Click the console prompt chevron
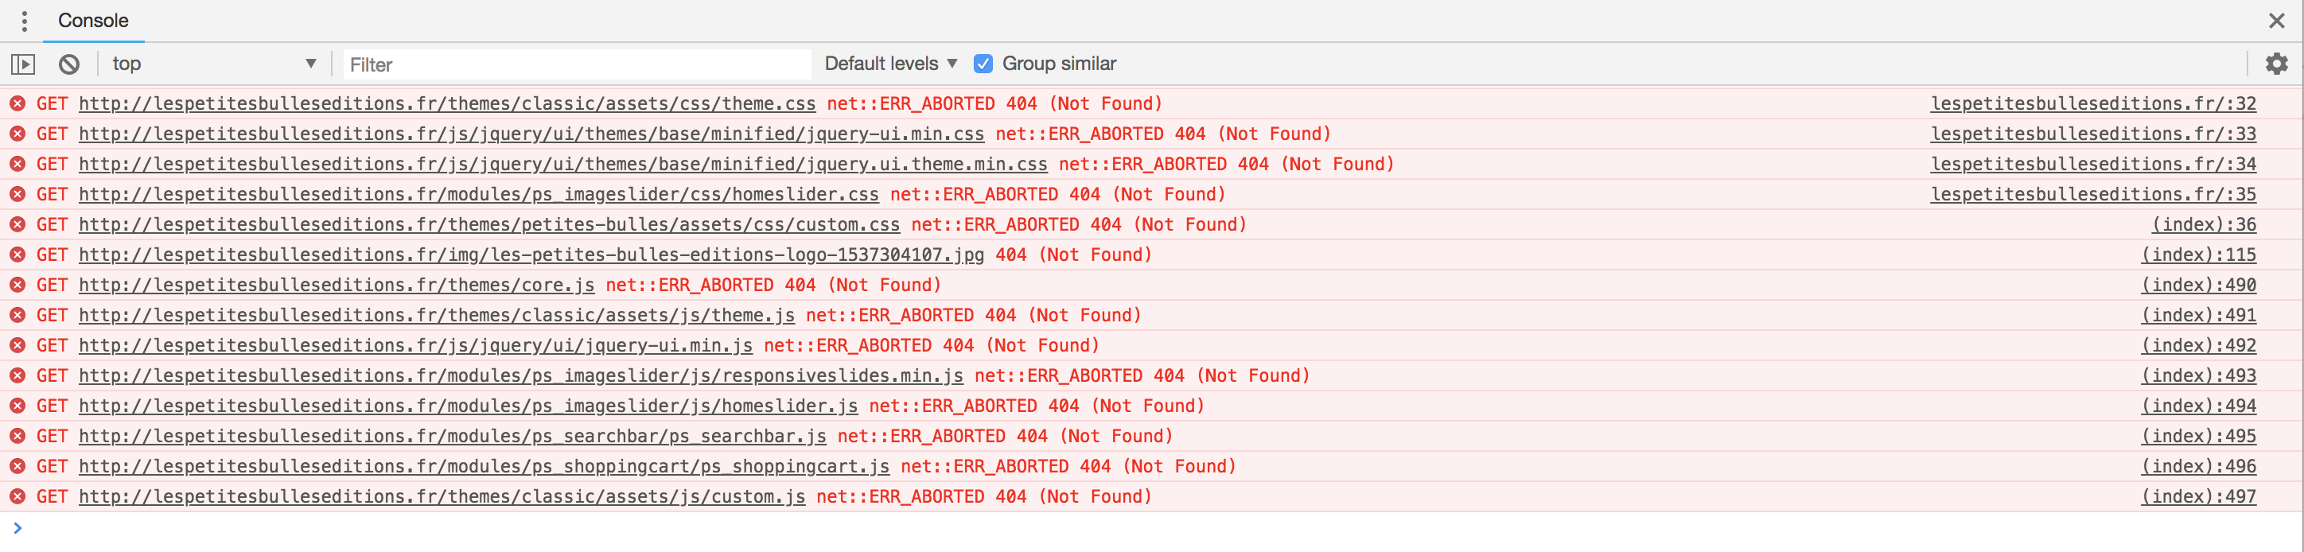 [x=17, y=528]
